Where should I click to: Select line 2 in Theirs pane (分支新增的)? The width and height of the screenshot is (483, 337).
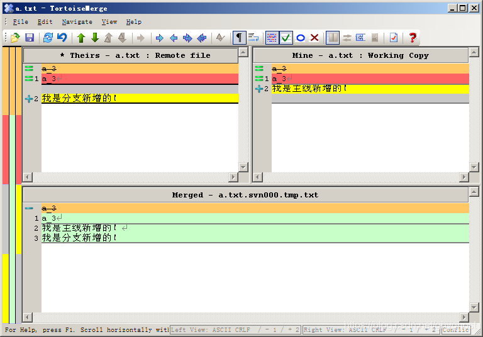pos(140,98)
